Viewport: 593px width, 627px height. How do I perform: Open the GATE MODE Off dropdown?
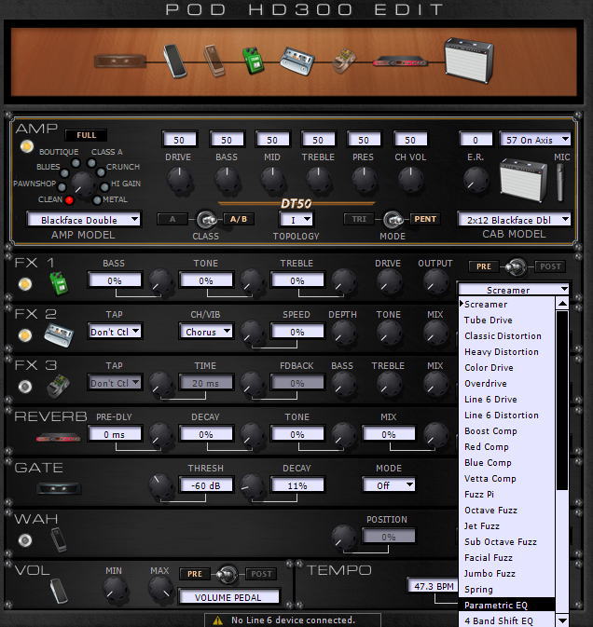pos(388,485)
